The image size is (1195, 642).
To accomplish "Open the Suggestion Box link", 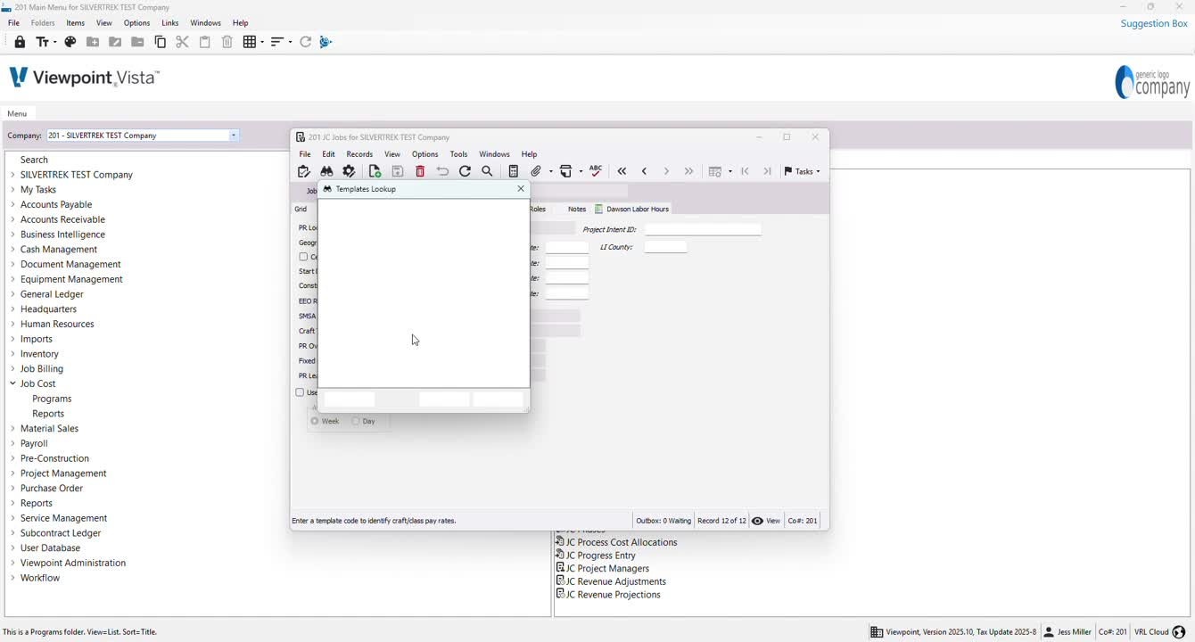I will (1154, 23).
